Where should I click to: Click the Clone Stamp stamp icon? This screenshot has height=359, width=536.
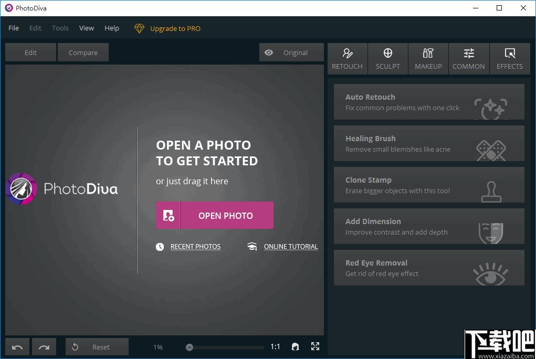click(x=491, y=192)
